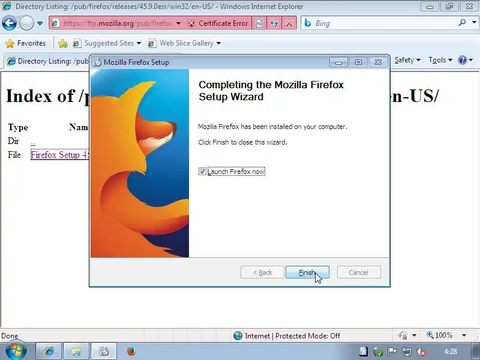Minimize the Mozilla Firefox Setup window
This screenshot has width=480, height=360.
pos(338,62)
